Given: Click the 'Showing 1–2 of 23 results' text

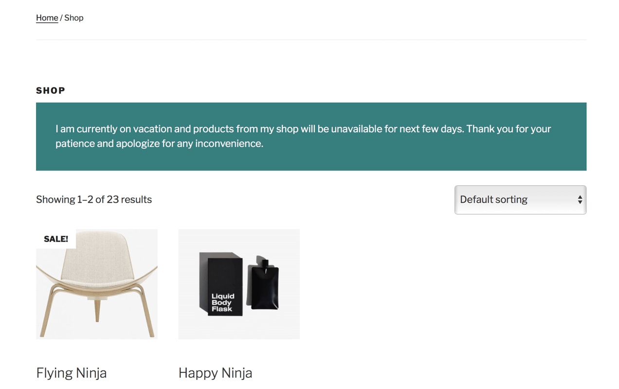Looking at the screenshot, I should pos(94,199).
